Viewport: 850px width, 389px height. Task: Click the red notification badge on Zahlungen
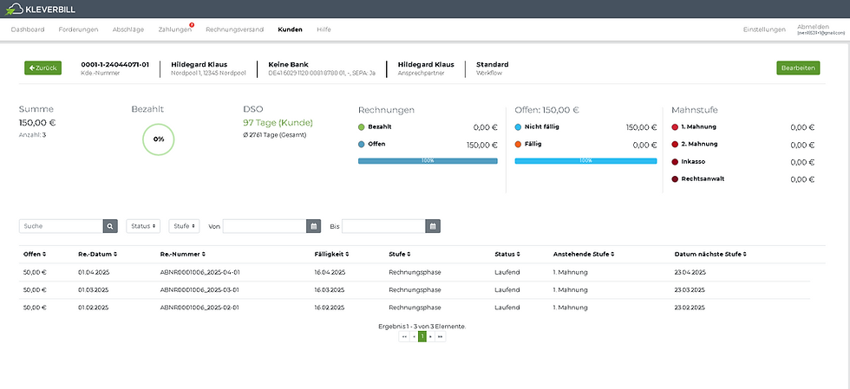192,25
